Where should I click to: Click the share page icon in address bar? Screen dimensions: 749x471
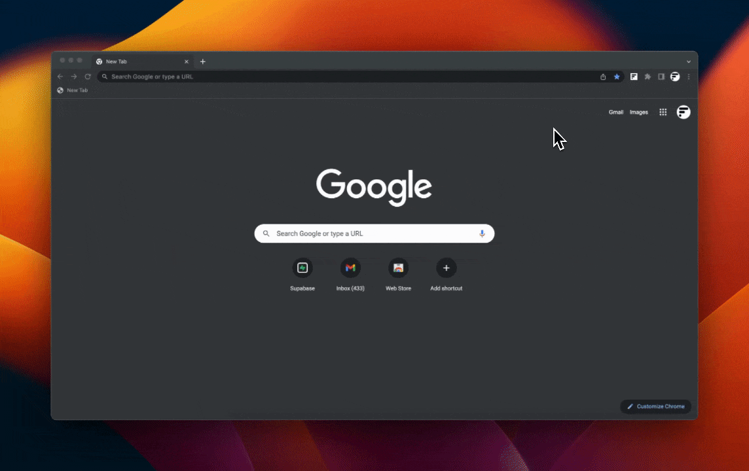click(603, 77)
